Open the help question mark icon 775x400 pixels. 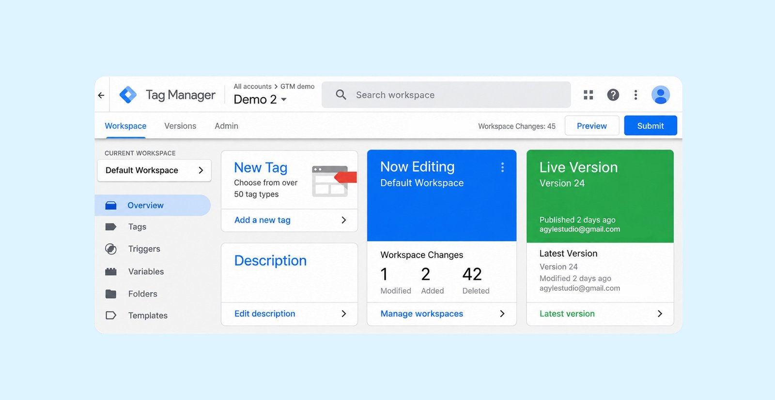coord(613,95)
